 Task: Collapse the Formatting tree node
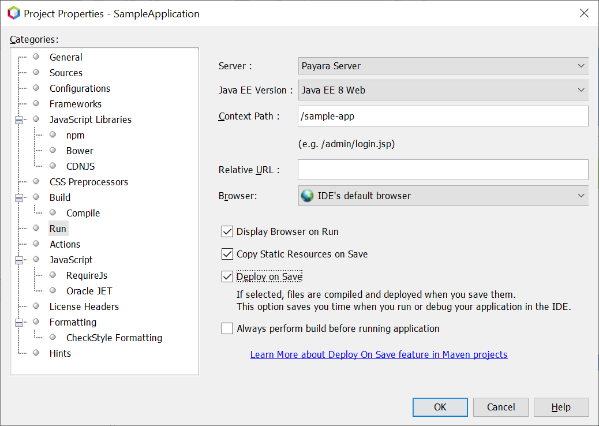click(19, 322)
